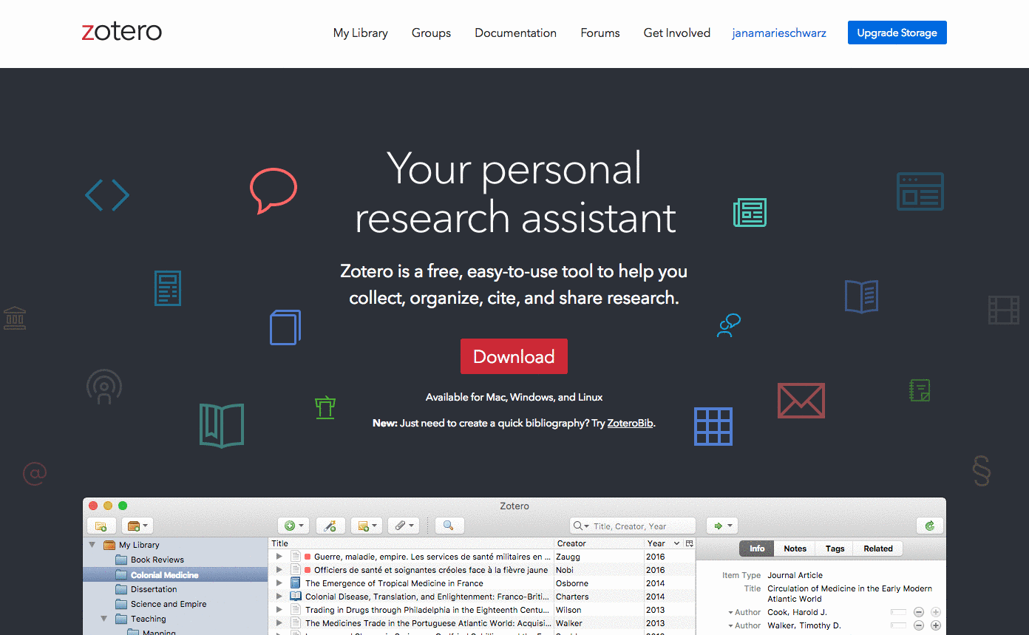This screenshot has height=635, width=1029.
Task: Expand the Colonial Disease, Translation item
Action: [x=279, y=597]
